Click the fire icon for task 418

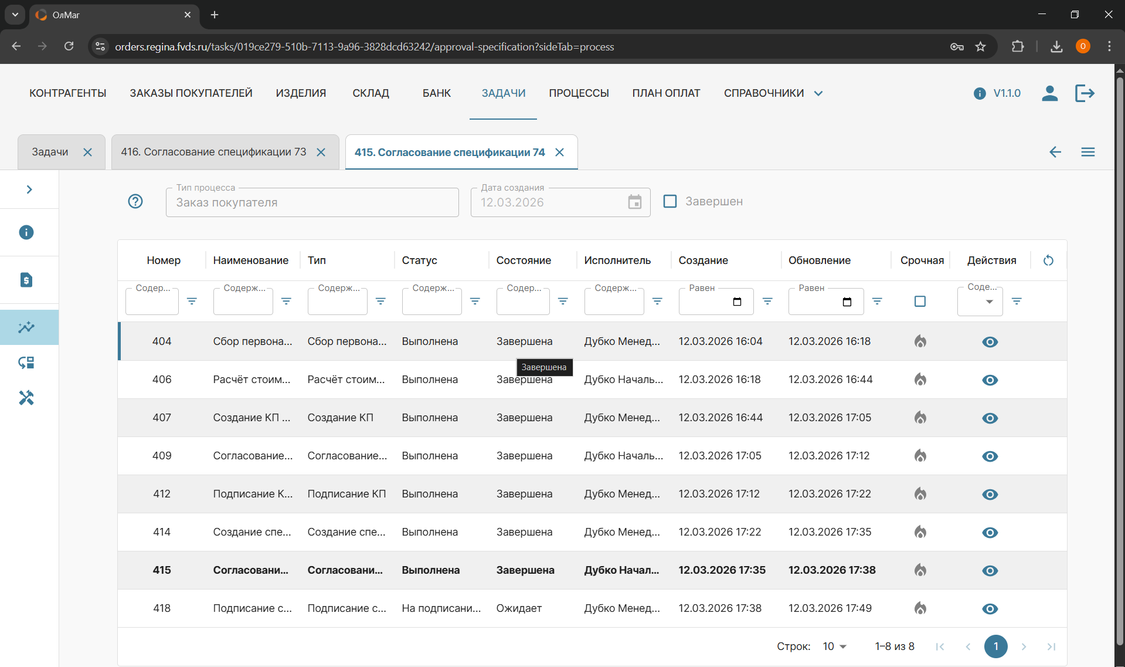click(x=920, y=608)
